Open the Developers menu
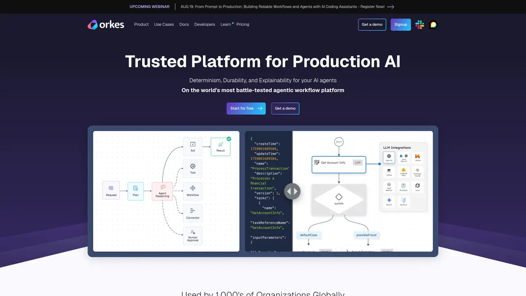526x296 pixels. click(x=205, y=25)
